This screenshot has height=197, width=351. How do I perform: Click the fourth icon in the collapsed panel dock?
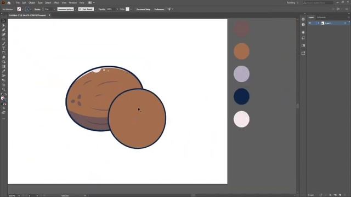pyautogui.click(x=303, y=38)
